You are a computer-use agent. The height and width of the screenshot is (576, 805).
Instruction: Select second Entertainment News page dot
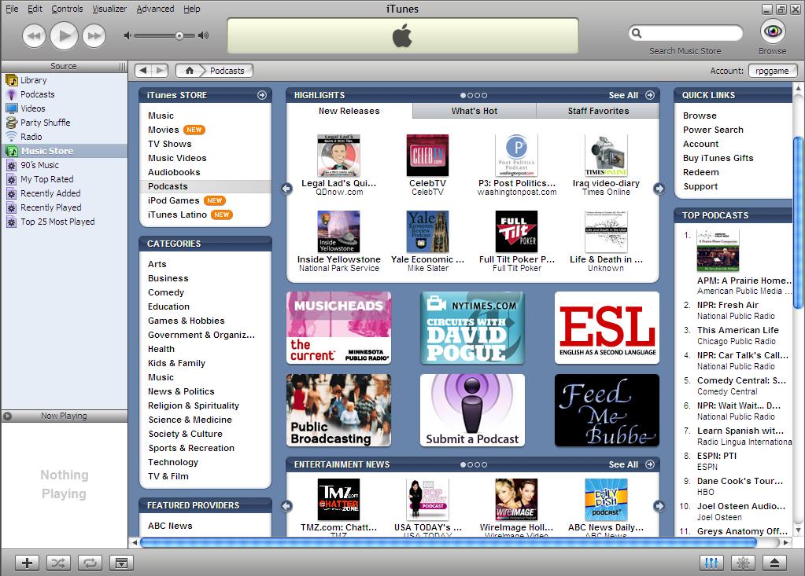(471, 464)
